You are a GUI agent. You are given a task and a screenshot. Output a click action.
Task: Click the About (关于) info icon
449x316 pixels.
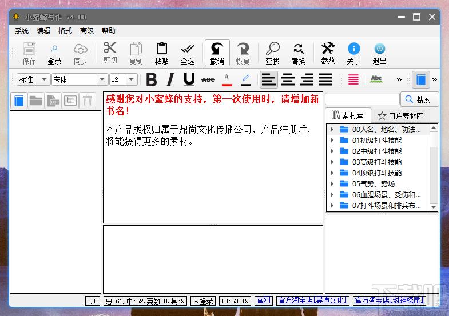(353, 53)
